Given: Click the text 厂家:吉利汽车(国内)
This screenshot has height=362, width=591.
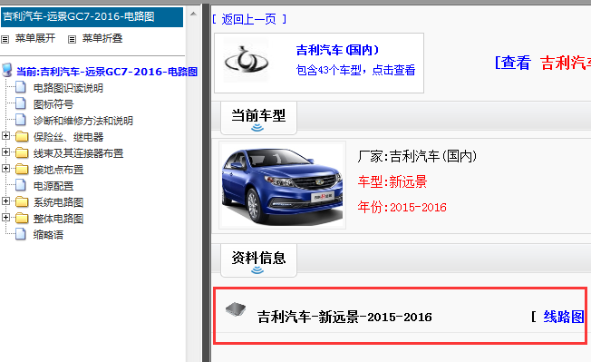Looking at the screenshot, I should pos(417,156).
